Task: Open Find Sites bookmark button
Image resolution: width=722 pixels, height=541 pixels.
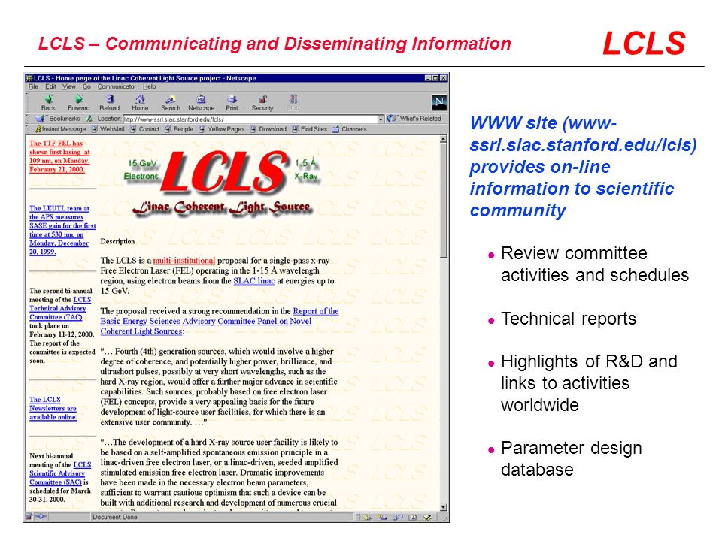Action: (309, 129)
